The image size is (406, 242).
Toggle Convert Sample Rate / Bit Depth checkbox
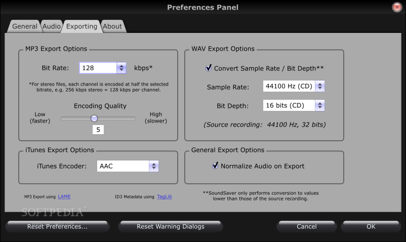[x=209, y=68]
